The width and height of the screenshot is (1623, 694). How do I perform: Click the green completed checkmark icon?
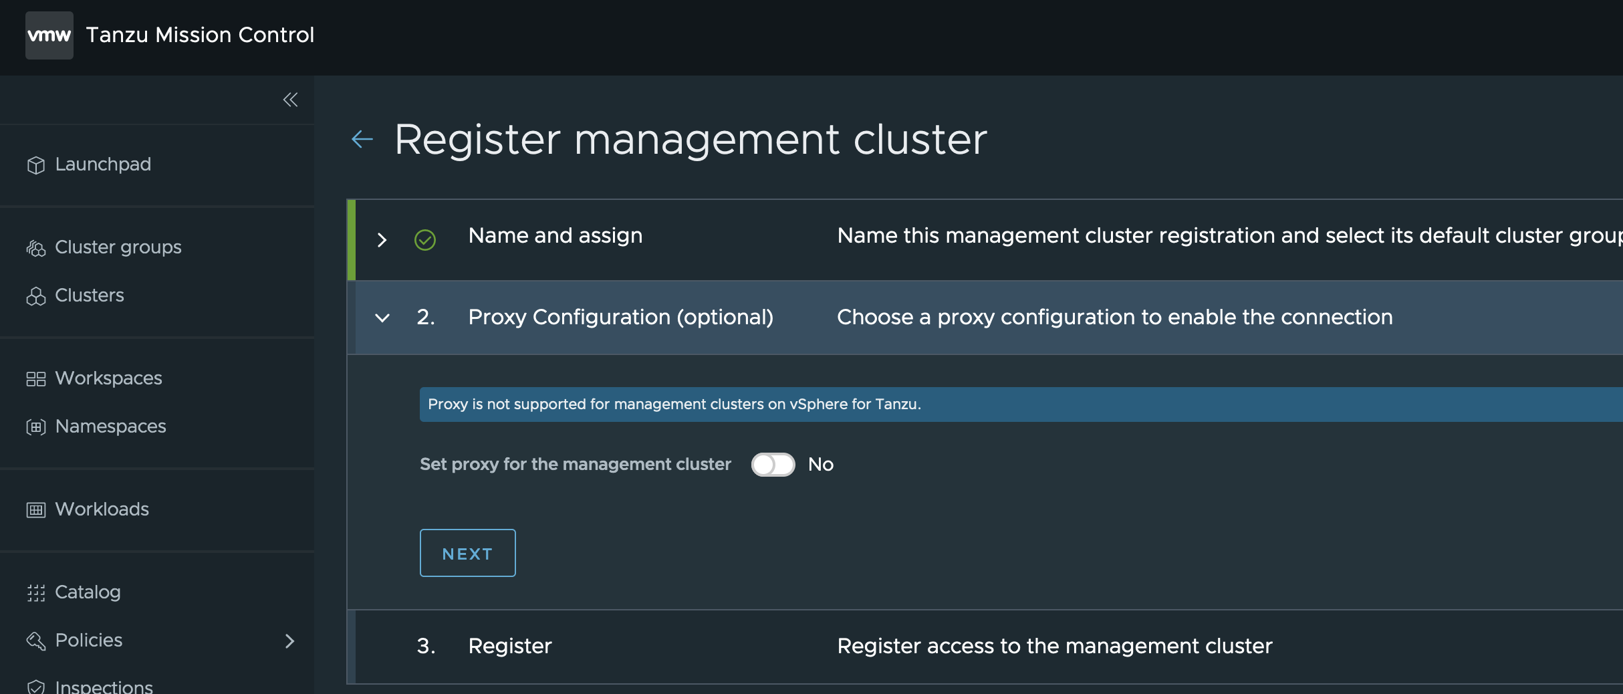[425, 239]
